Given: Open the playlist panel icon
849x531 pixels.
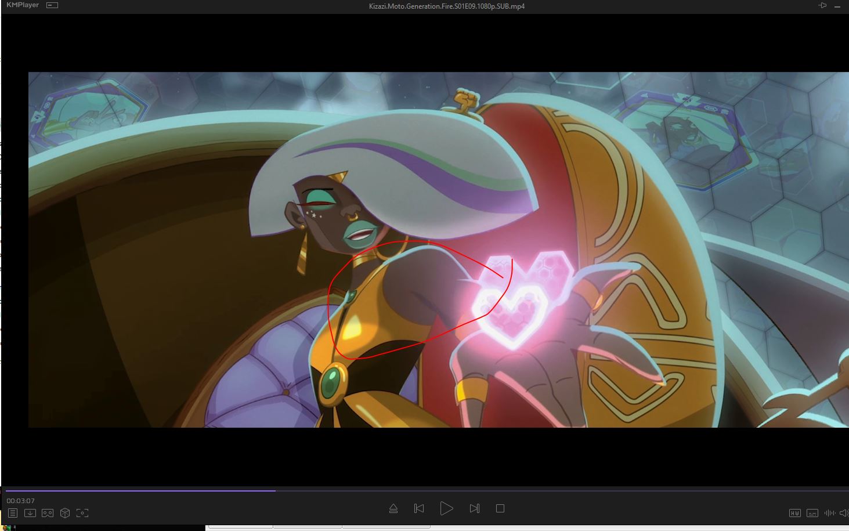Looking at the screenshot, I should 12,513.
